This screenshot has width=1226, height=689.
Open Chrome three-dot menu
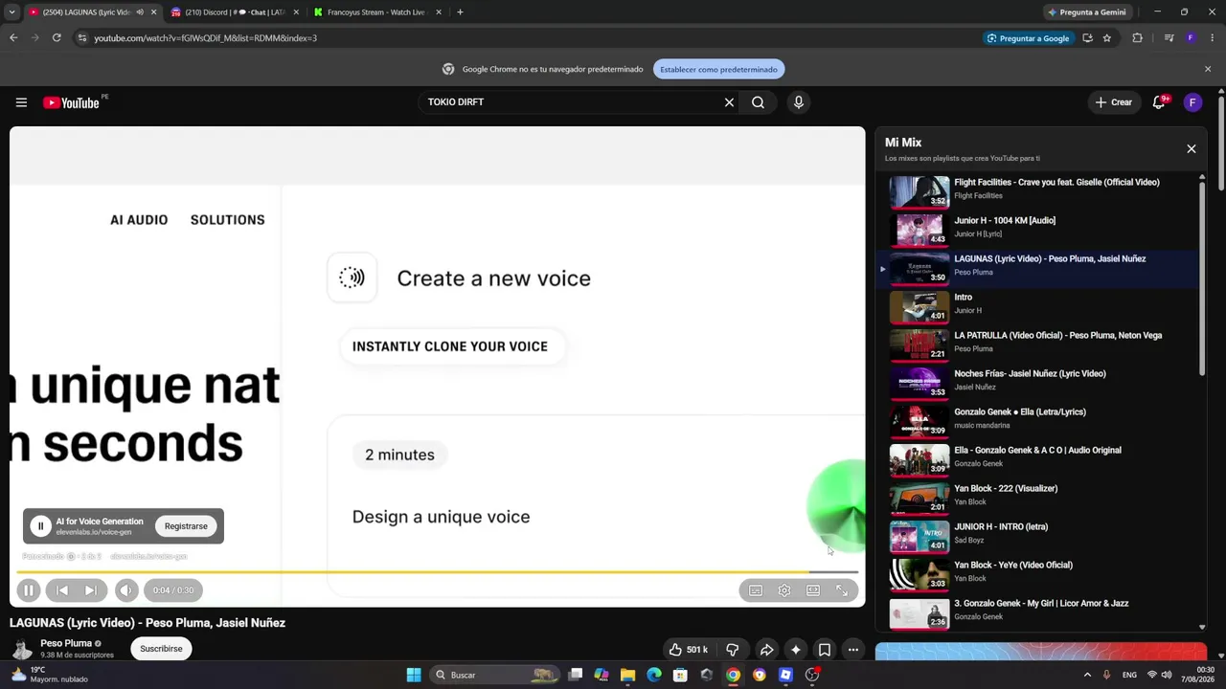(x=1213, y=38)
